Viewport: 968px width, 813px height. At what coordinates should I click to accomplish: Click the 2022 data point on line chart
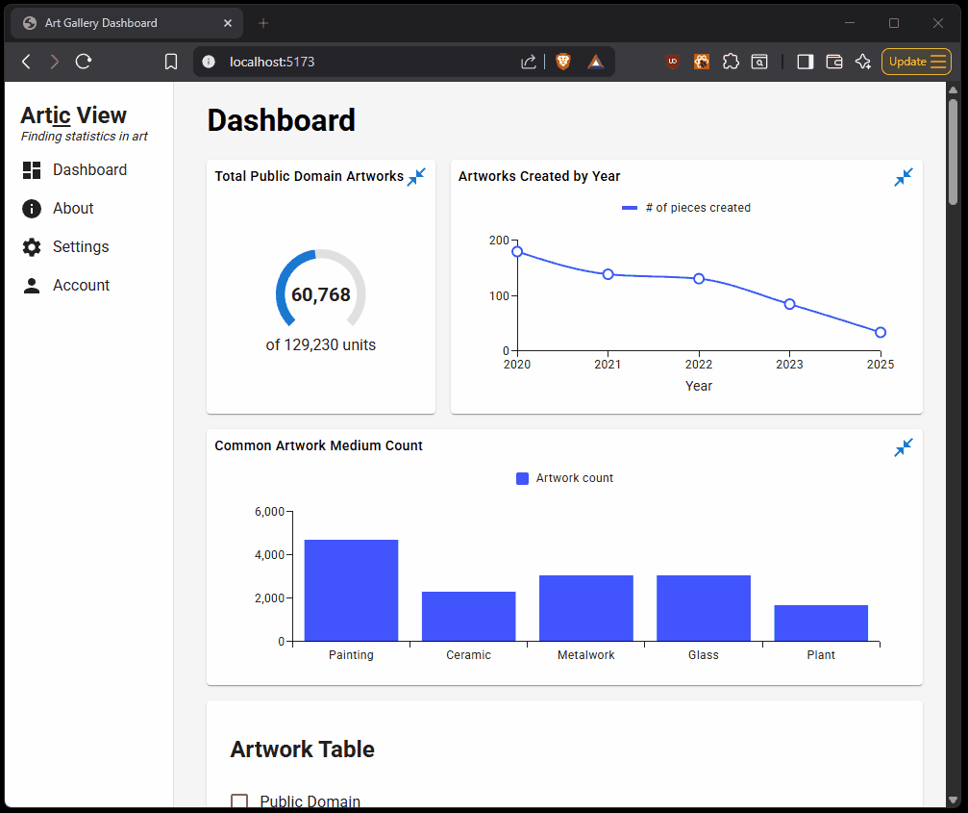[699, 279]
